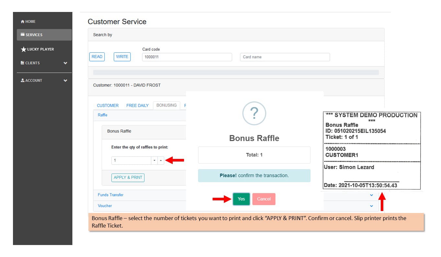Click the question mark dialog icon
Image resolution: width=441 pixels, height=257 pixels.
pos(254,113)
